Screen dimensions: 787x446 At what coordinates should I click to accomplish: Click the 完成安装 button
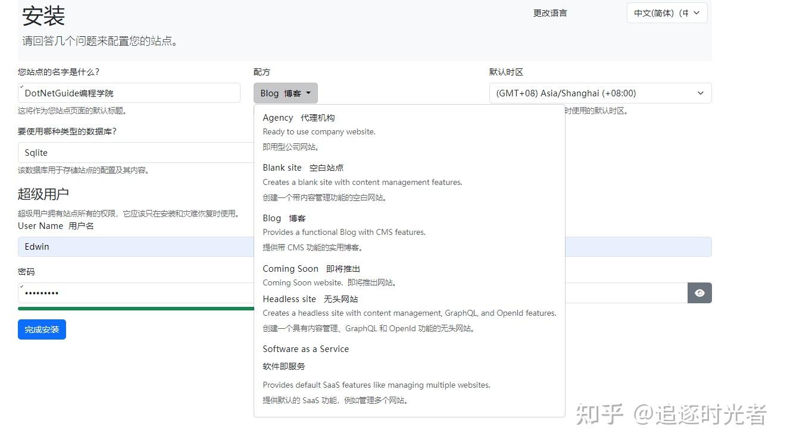pos(42,329)
